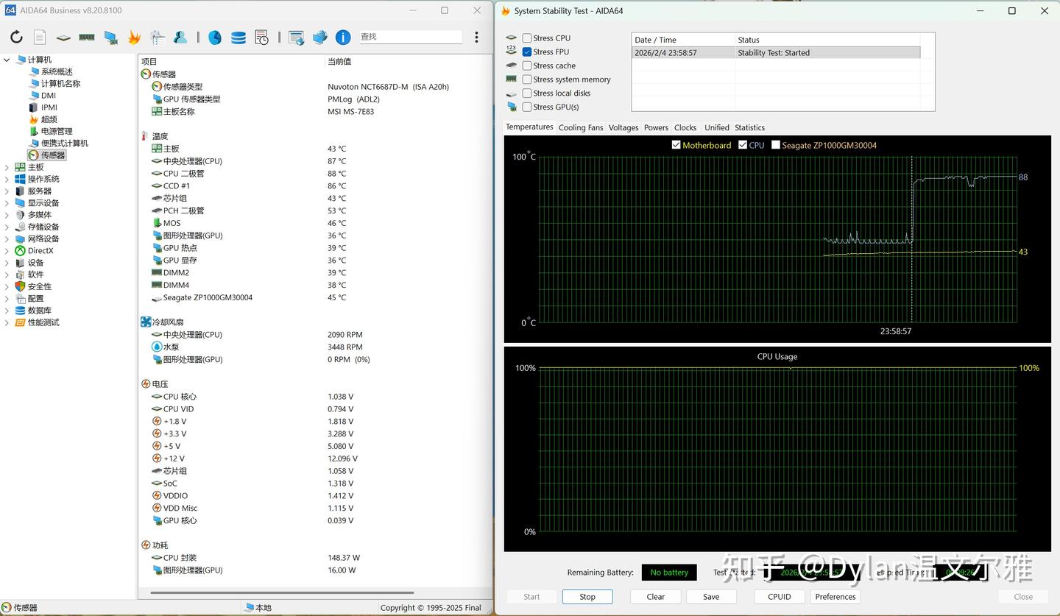Screen dimensions: 1060x616
Task: Select 'Stability Test: Started' log row
Action: tap(776, 53)
